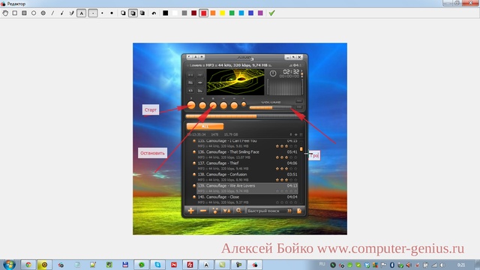Activate the text 'A' tool
Image resolution: width=480 pixels, height=270 pixels.
pyautogui.click(x=82, y=13)
